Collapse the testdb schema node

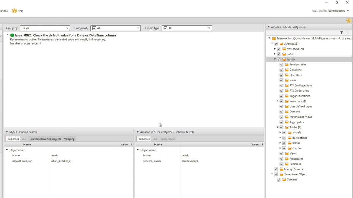275,59
